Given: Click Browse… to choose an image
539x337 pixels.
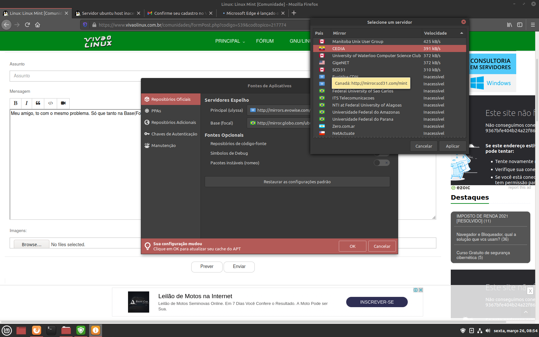Looking at the screenshot, I should click(x=31, y=244).
